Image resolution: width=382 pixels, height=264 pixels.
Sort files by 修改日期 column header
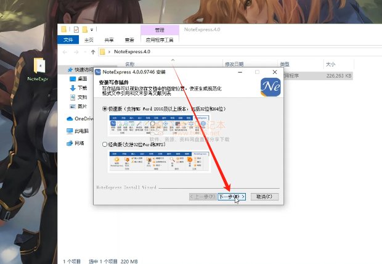[x=234, y=64]
